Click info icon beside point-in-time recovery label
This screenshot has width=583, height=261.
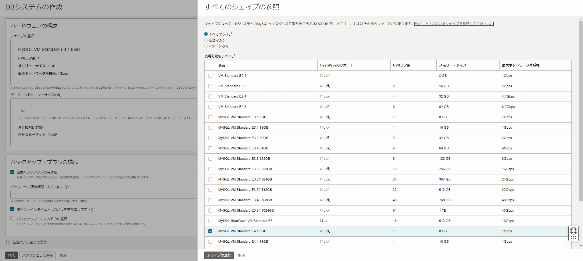tap(91, 209)
